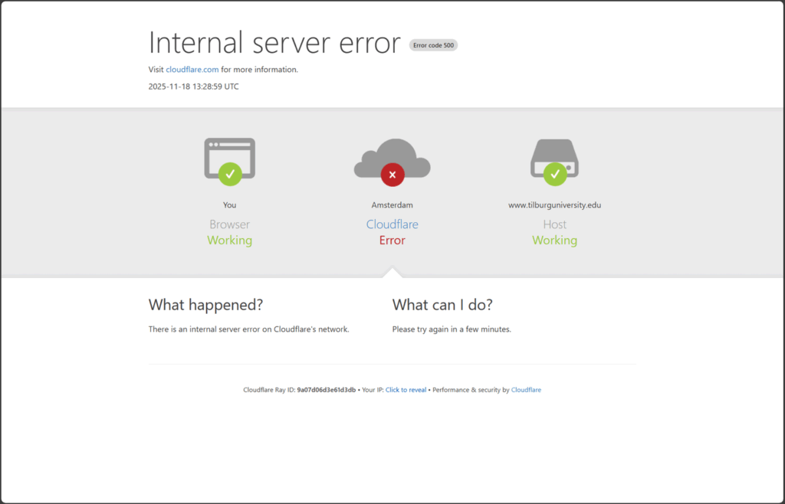Click the red Error status text
This screenshot has width=785, height=504.
pyautogui.click(x=392, y=241)
